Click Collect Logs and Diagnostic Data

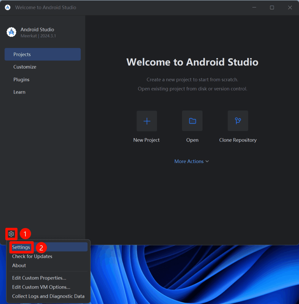(x=48, y=296)
